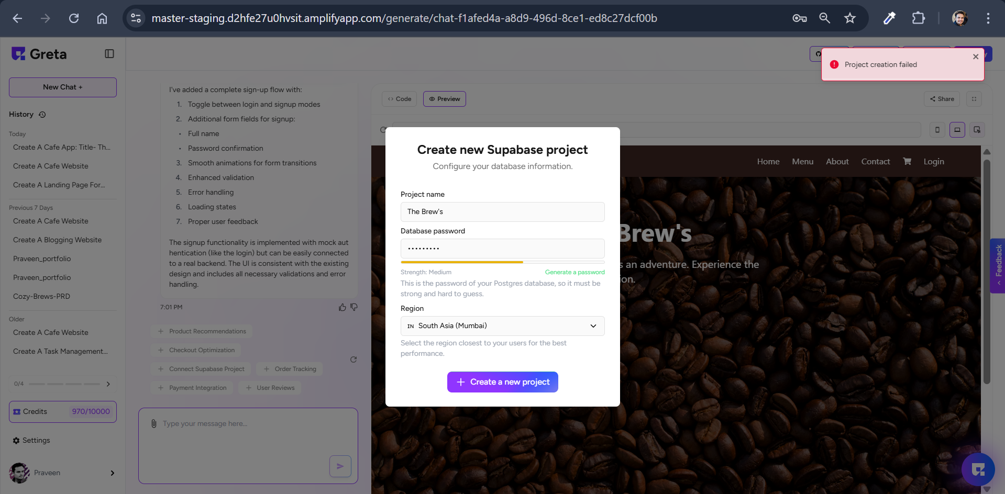Go to browser home icon

click(102, 18)
